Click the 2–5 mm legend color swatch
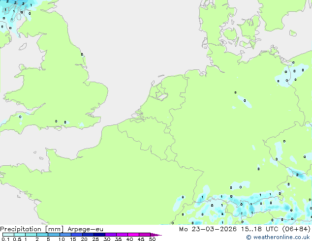This screenshot has width=312, height=241. [42, 235]
